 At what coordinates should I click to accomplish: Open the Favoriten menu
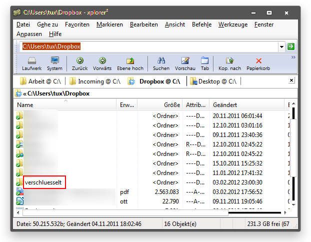[77, 24]
